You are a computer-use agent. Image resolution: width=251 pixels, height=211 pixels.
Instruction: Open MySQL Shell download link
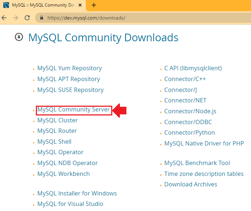[54, 142]
